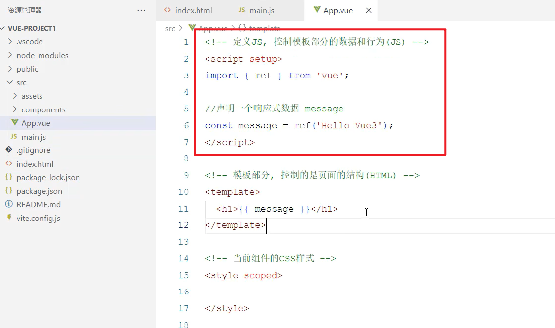
Task: Click the closing </template> tag
Action: 236,225
